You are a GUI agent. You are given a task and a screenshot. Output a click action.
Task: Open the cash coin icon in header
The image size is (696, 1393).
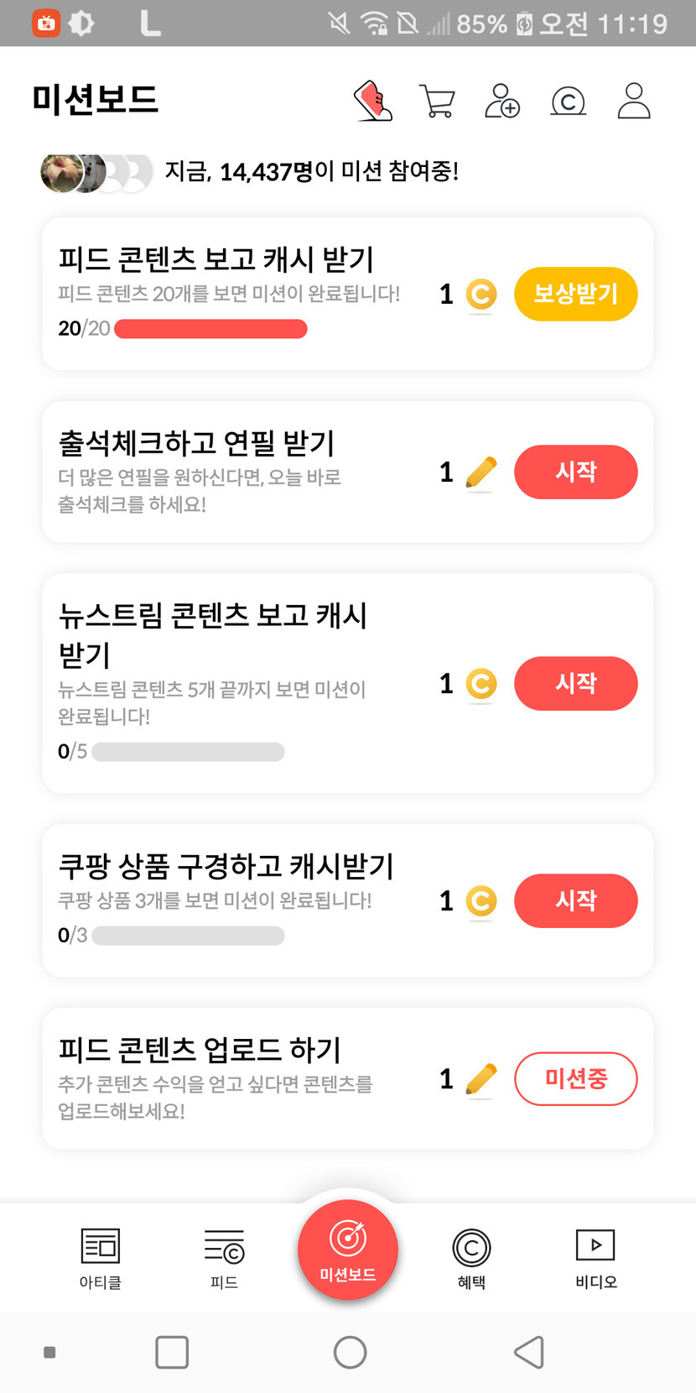point(568,102)
